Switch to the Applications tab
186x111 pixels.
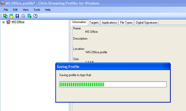click(109, 23)
